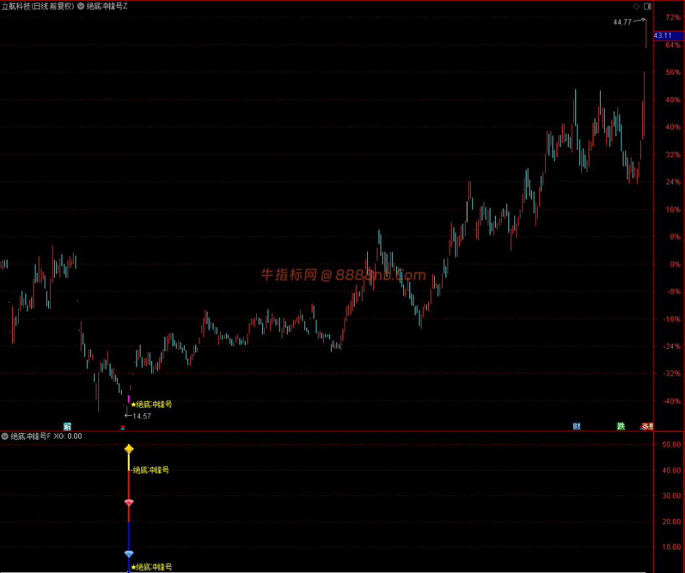Screen dimensions: 685x573
Task: Click the diamond icon at chart top-right
Action: [637, 6]
